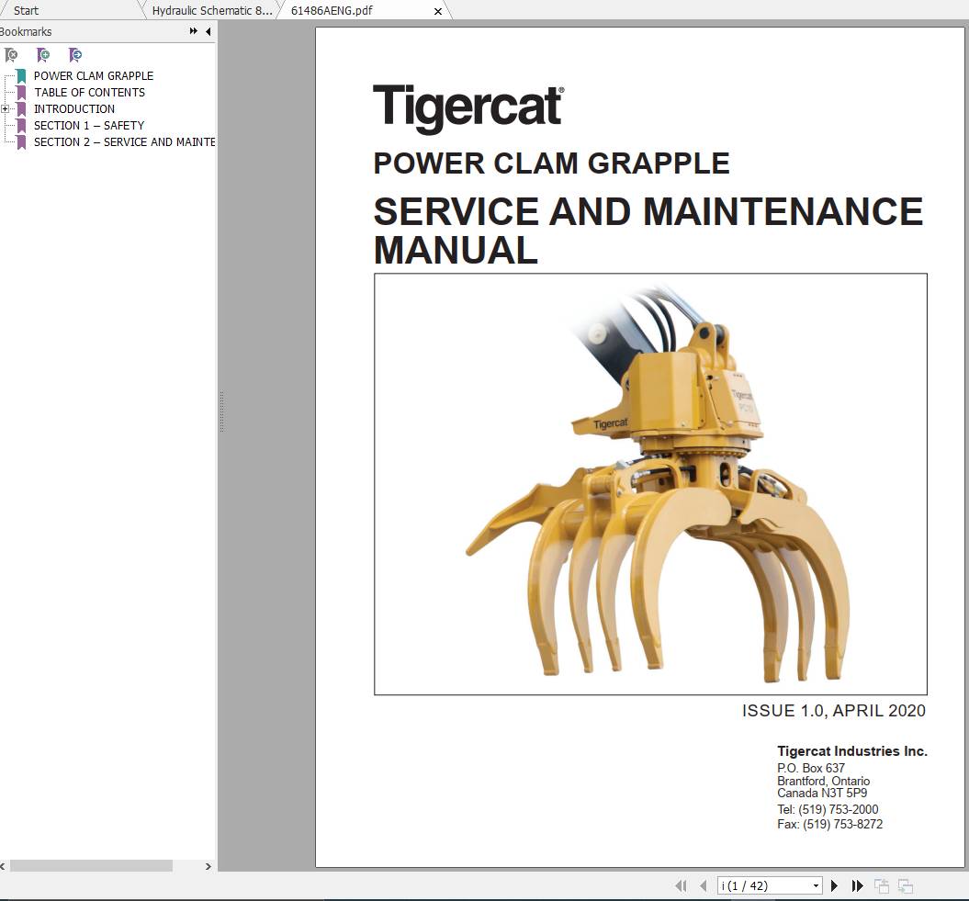This screenshot has height=901, width=969.
Task: Collapse the Bookmarks panel with the left-pointing arrow
Action: point(208,30)
